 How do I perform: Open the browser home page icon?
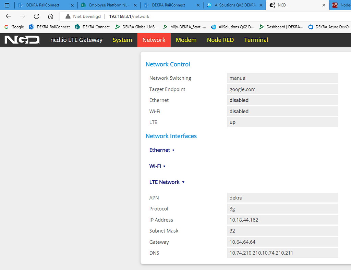click(x=51, y=16)
